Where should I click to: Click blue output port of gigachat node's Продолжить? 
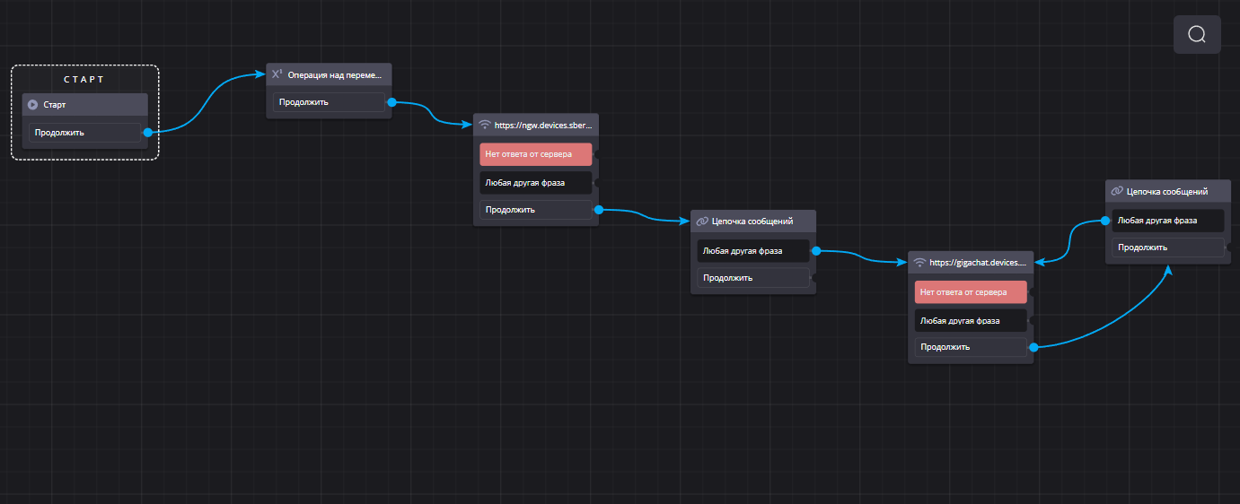pos(1033,347)
